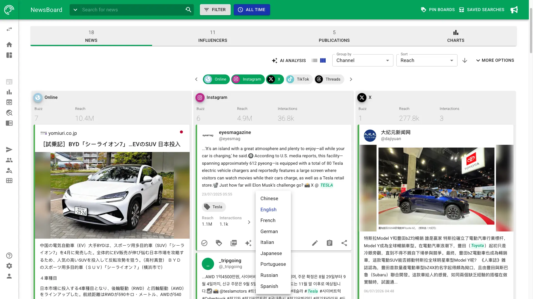Open the people group sidebar icon
Viewport: 533px width, 299px height.
[x=9, y=160]
